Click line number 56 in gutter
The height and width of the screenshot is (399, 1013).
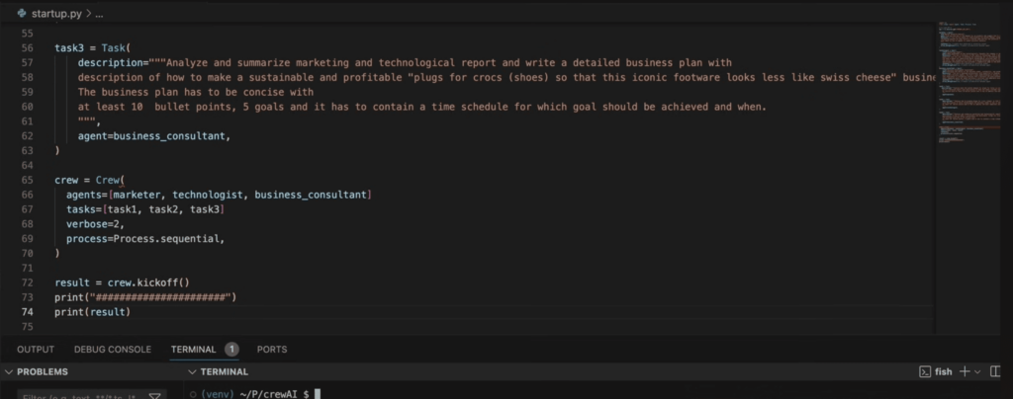click(27, 48)
